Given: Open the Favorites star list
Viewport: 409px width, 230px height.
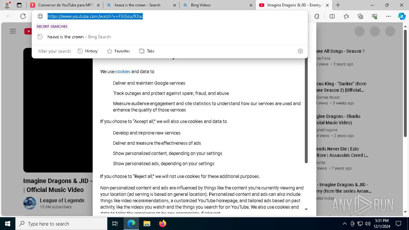Looking at the screenshot, I should point(346,16).
